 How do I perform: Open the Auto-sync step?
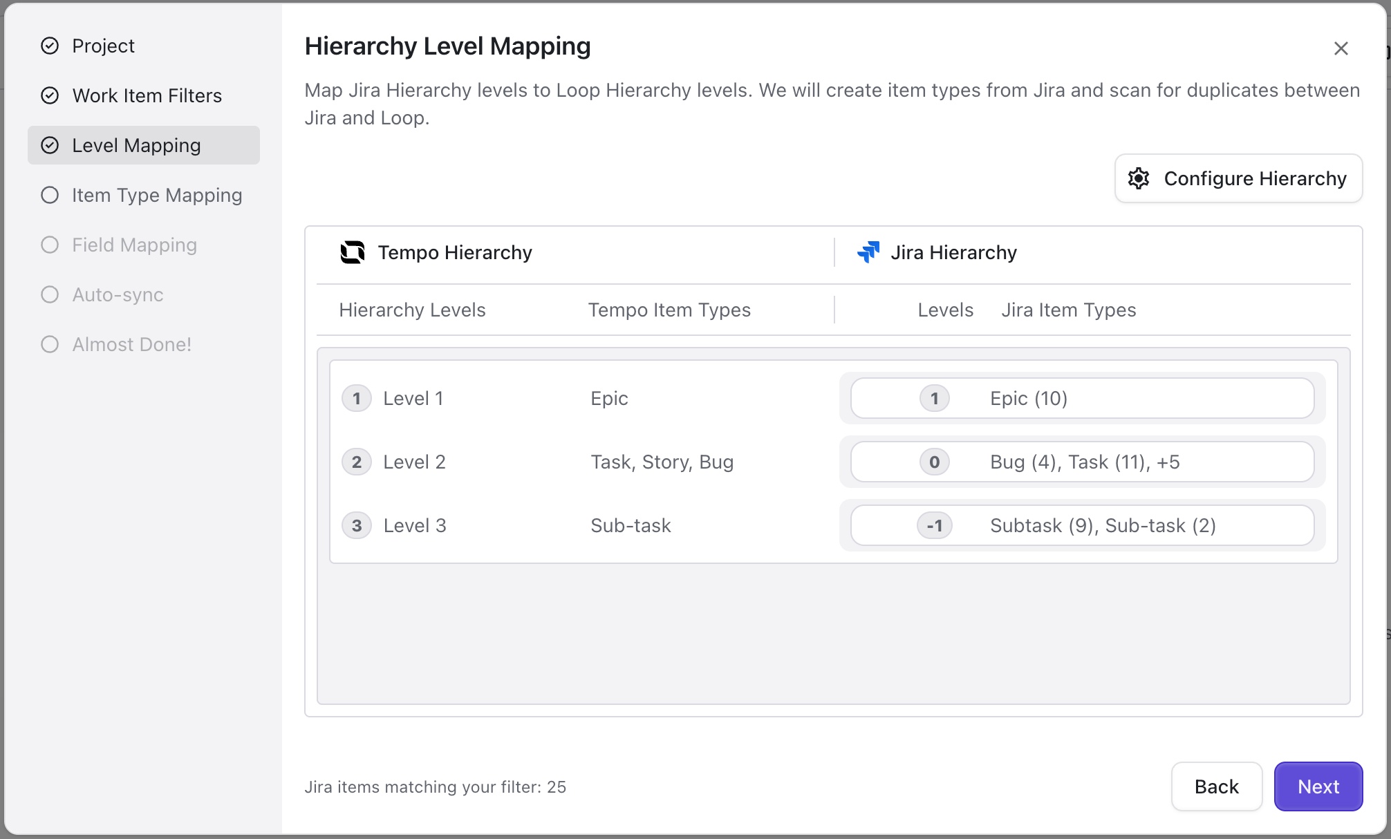(x=144, y=294)
